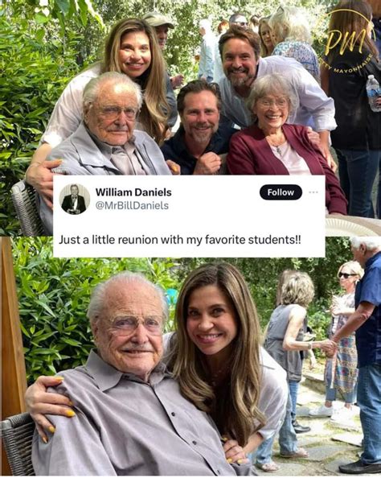This screenshot has width=381, height=478.
Task: Click the Follow button
Action: tap(281, 192)
